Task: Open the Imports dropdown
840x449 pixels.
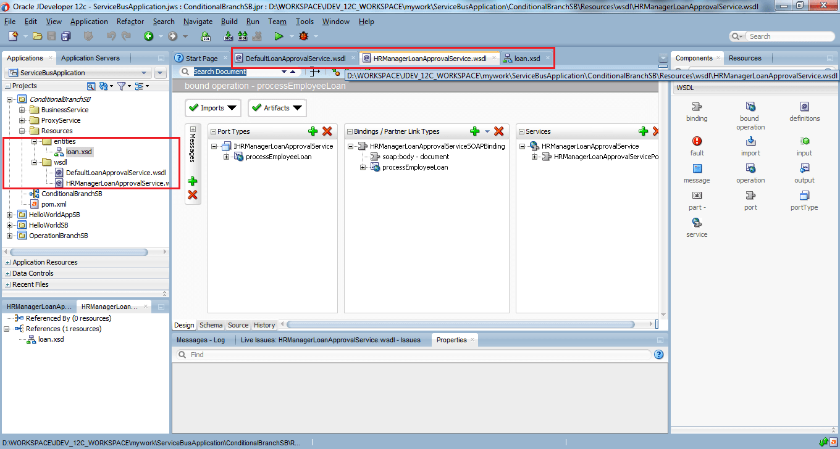Action: (x=212, y=107)
